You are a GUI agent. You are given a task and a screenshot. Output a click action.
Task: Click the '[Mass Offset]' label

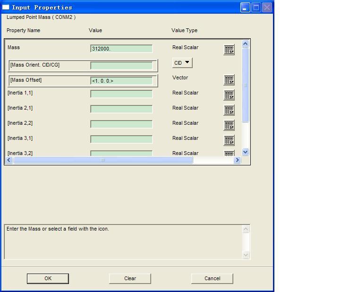click(x=26, y=80)
